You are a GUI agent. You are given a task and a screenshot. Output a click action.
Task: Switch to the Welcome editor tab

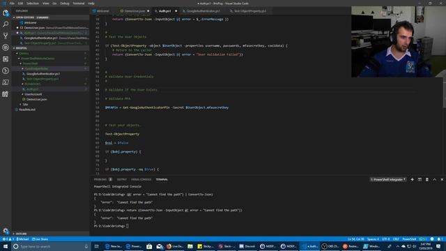(x=102, y=11)
